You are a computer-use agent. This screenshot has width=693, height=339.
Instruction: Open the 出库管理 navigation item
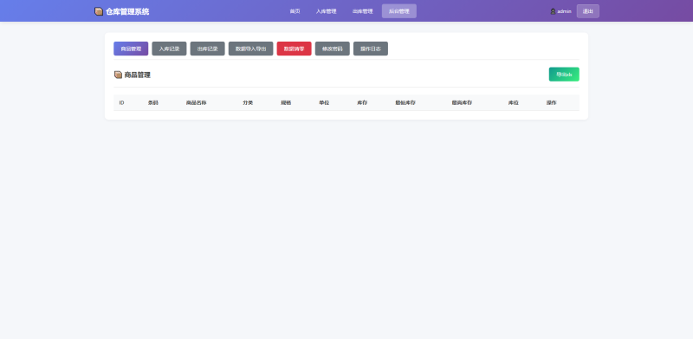click(x=362, y=11)
